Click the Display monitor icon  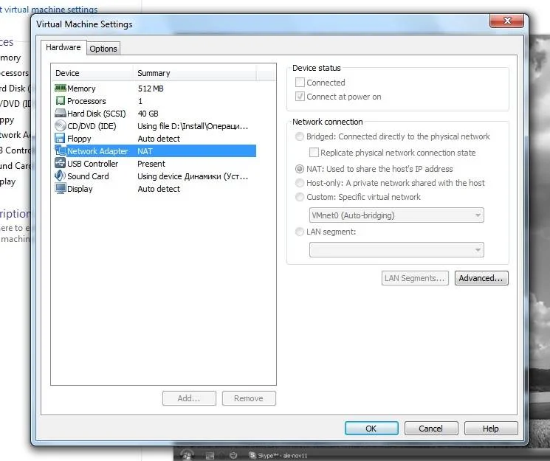point(61,189)
